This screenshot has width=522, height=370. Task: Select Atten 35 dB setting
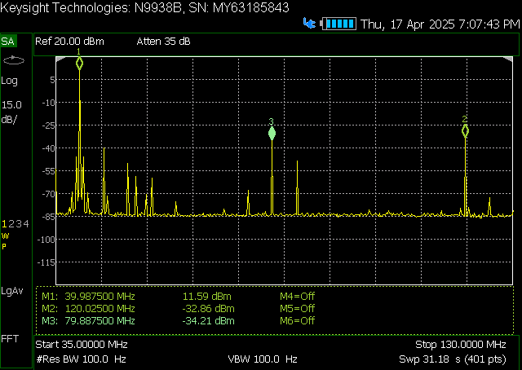[163, 42]
